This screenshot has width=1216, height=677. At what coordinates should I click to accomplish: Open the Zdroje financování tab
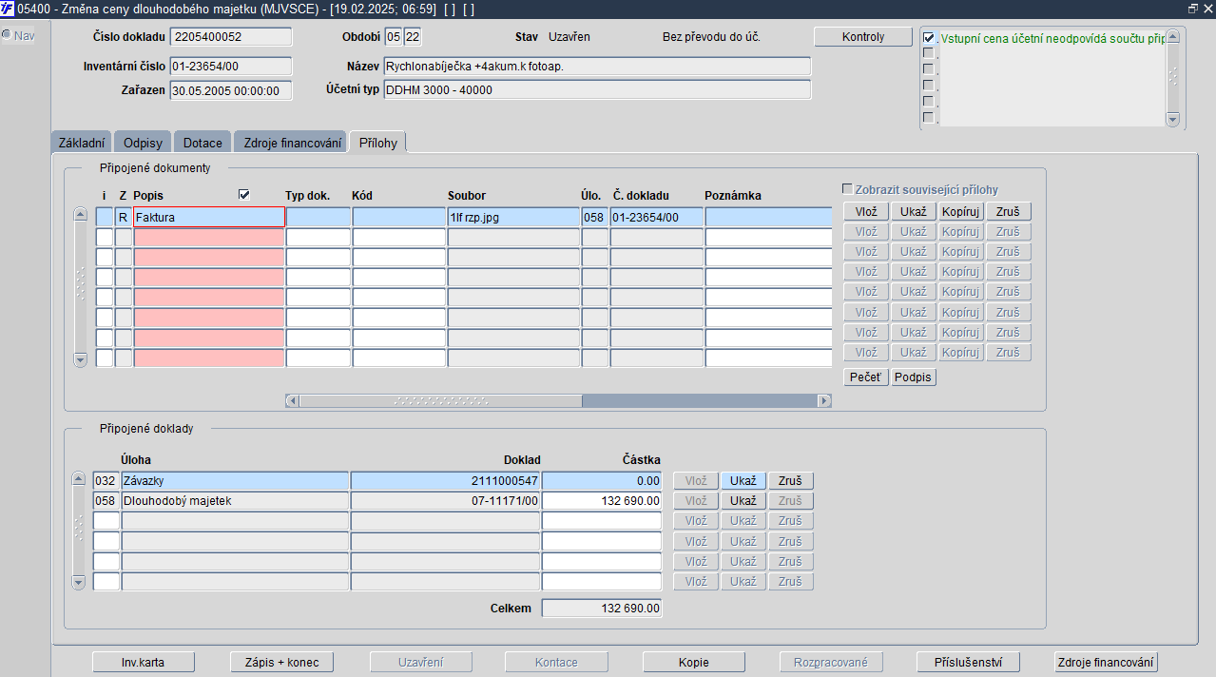click(x=293, y=143)
